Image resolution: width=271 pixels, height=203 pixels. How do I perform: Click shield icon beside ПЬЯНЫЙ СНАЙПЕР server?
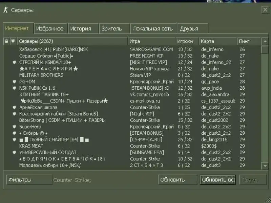(x=14, y=139)
